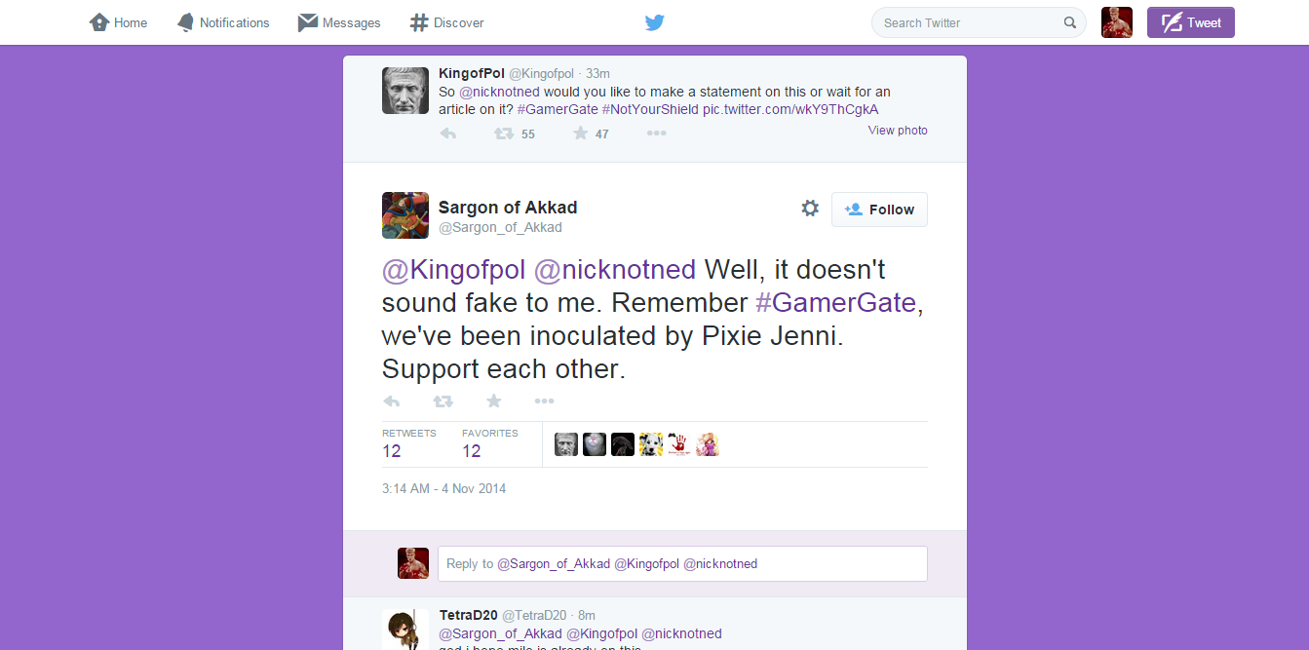The height and width of the screenshot is (650, 1309).
Task: Open Notifications page
Action: tap(223, 22)
